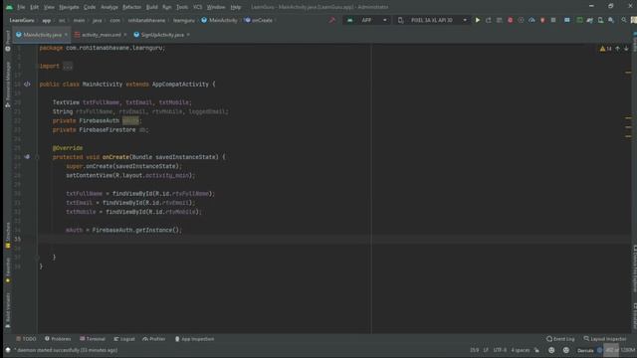Open the Build menu
637x358 pixels.
click(x=151, y=7)
